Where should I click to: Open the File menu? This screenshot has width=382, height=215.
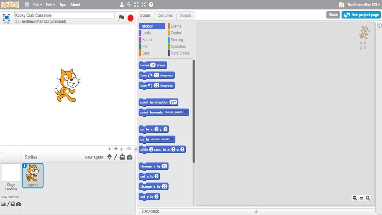tap(38, 4)
